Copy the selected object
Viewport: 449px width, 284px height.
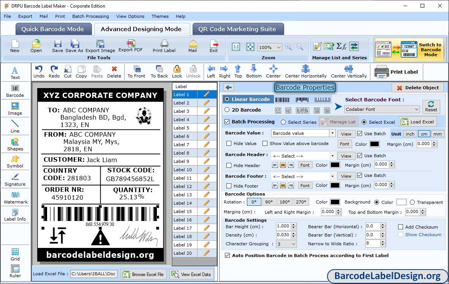click(x=81, y=72)
